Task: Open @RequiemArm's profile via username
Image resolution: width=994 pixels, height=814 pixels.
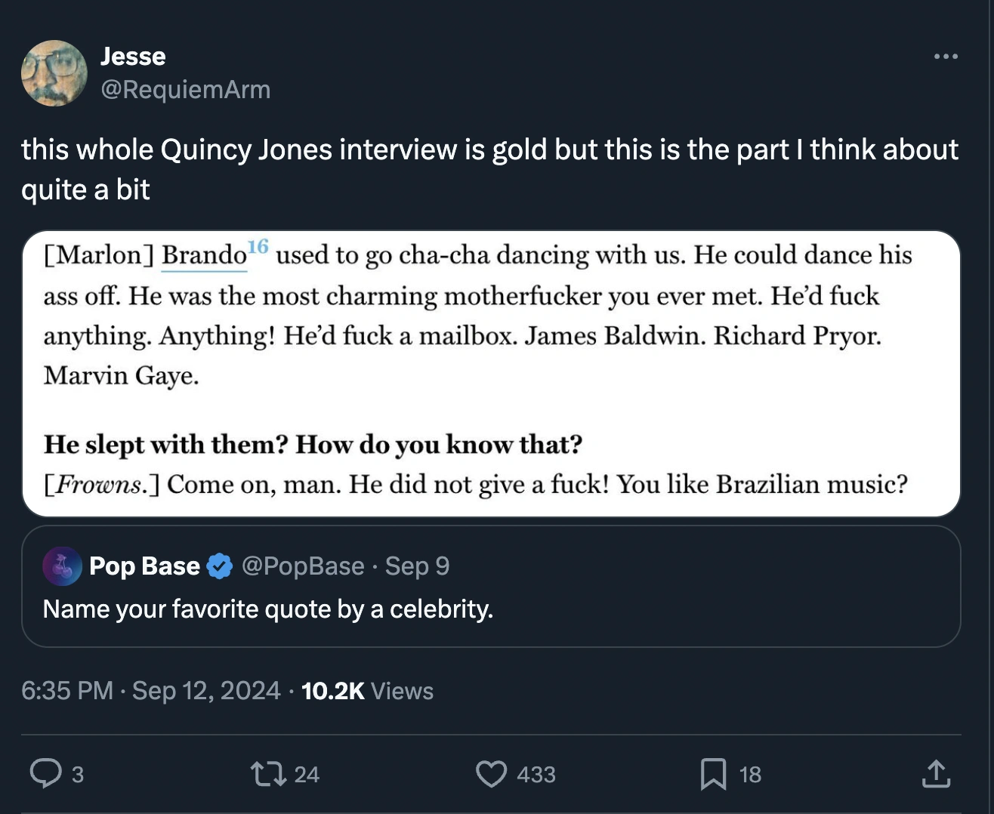Action: tap(187, 89)
